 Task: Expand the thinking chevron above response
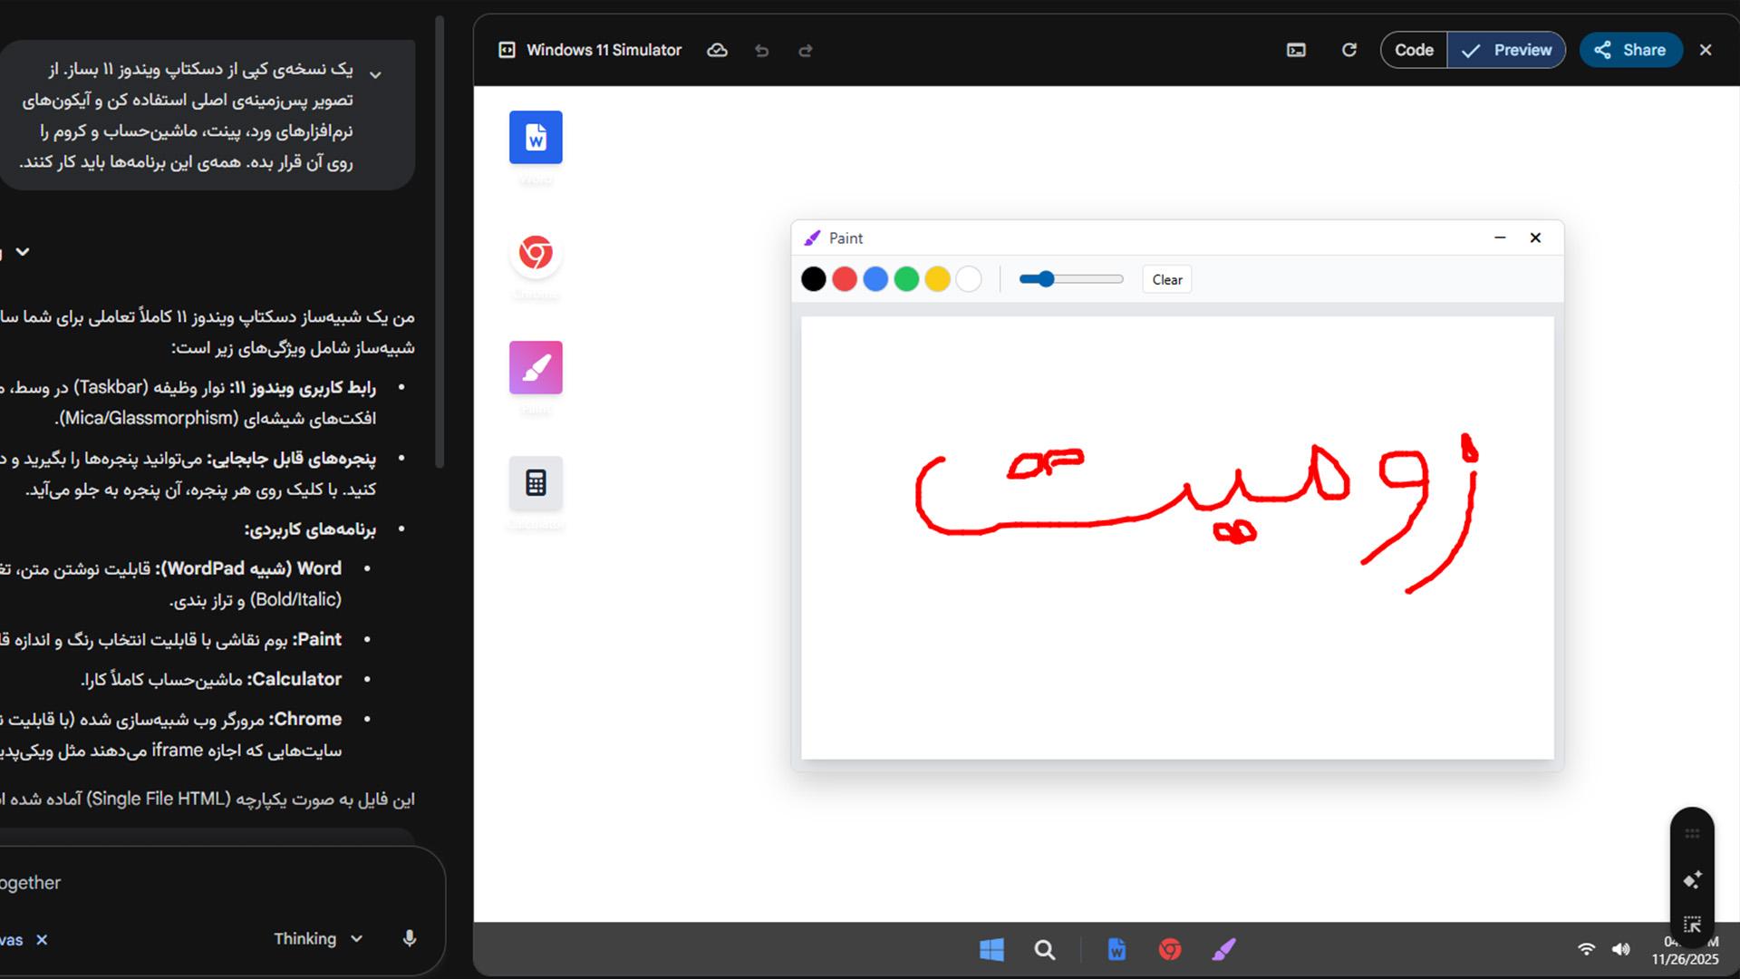coord(23,252)
